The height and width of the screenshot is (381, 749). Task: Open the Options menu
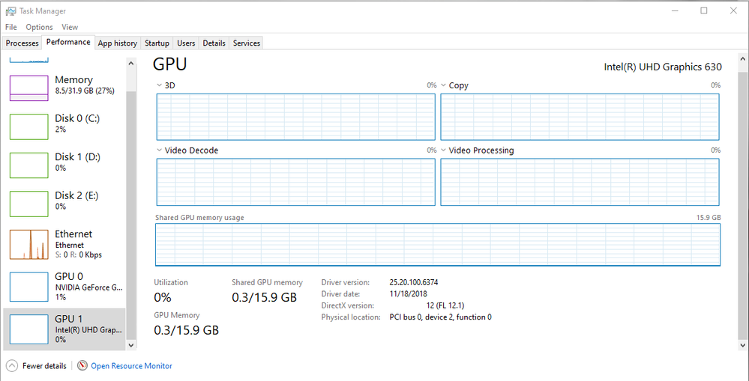tap(40, 27)
